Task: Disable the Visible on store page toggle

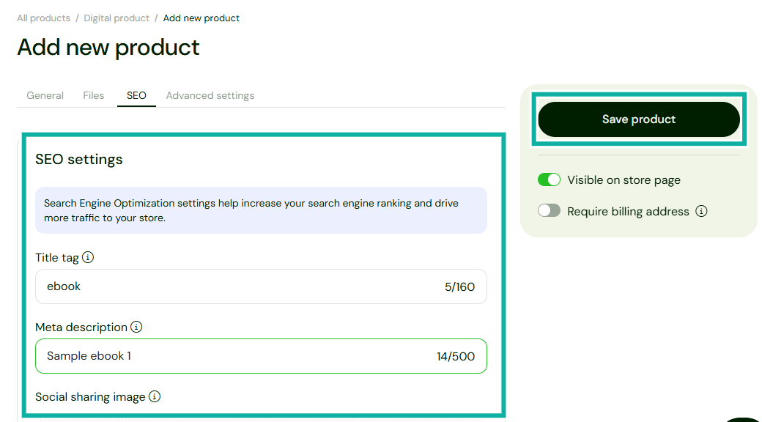Action: tap(549, 179)
